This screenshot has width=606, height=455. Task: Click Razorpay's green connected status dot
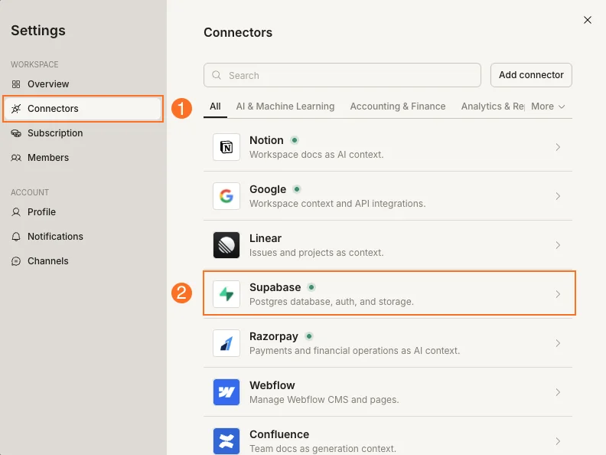point(309,336)
